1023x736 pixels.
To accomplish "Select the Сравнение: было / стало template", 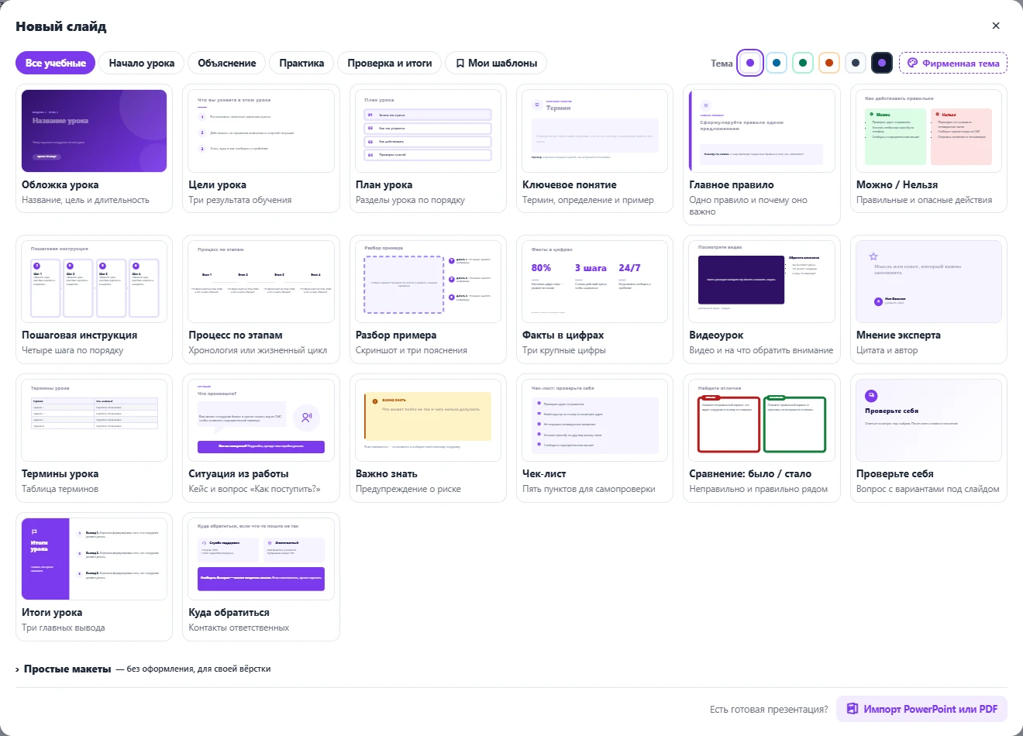I will pyautogui.click(x=762, y=438).
